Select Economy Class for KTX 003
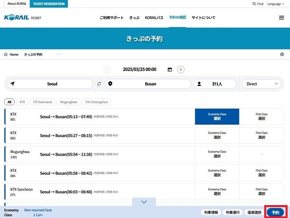 217,135
